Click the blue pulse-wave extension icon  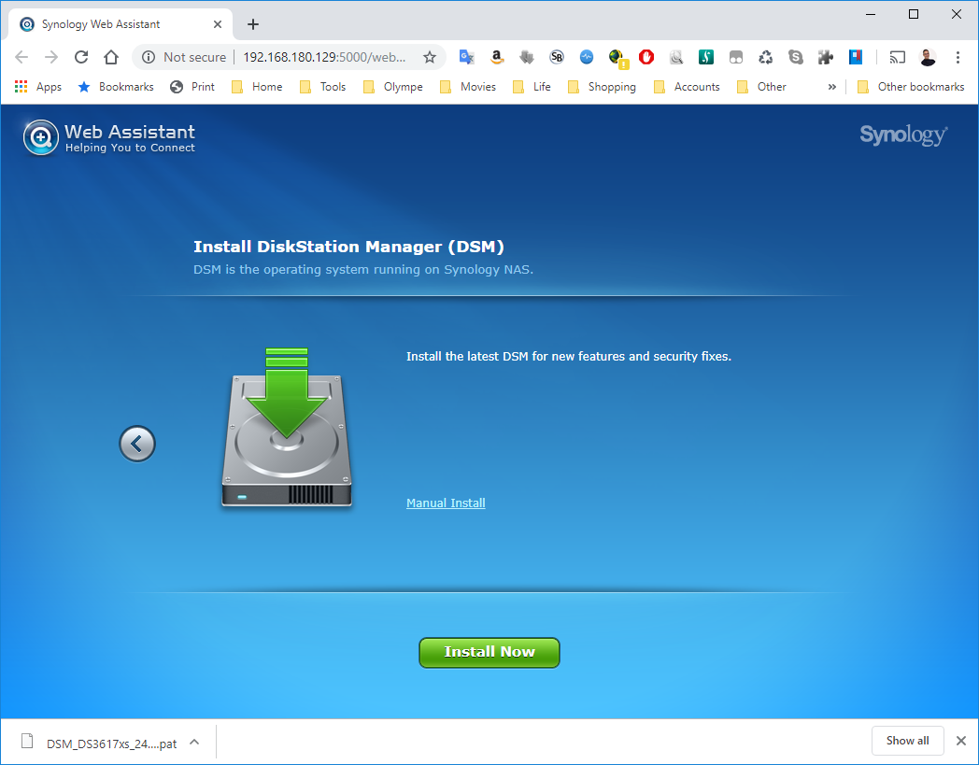(x=587, y=57)
